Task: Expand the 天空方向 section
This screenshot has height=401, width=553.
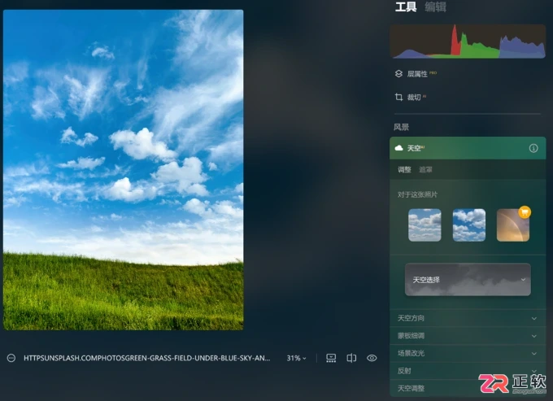Action: pos(468,318)
